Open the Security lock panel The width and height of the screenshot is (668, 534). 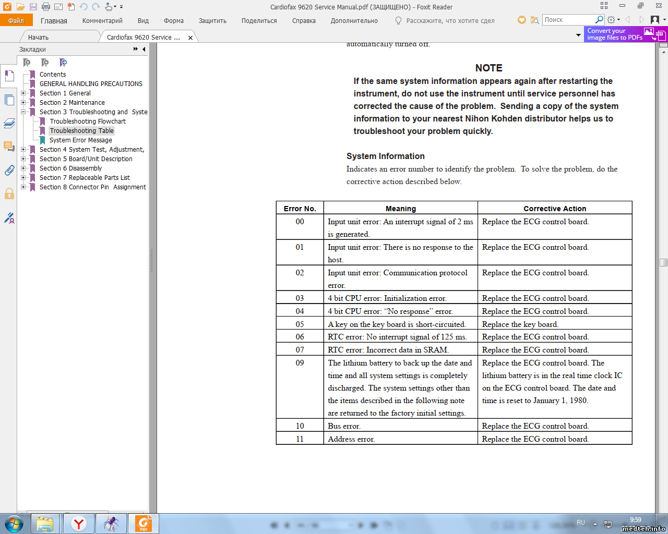[x=9, y=194]
